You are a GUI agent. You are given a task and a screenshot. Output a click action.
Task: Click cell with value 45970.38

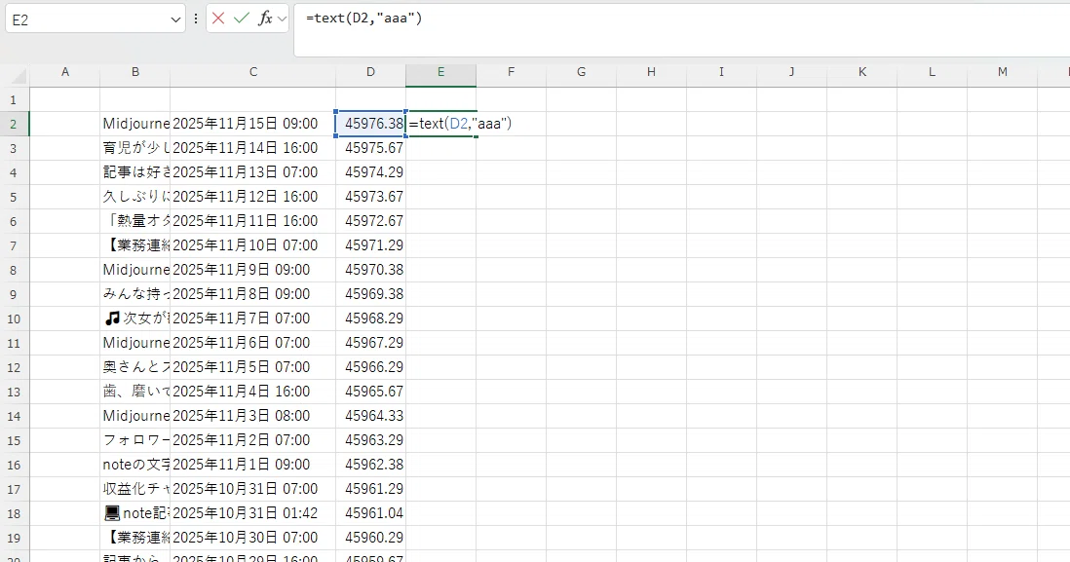[x=370, y=270]
